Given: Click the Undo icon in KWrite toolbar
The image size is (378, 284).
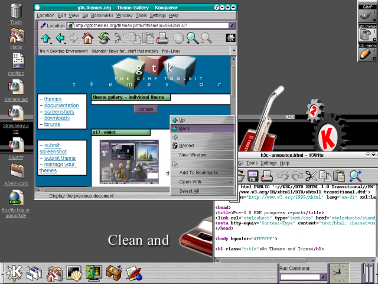Looking at the screenshot, I should (x=282, y=175).
